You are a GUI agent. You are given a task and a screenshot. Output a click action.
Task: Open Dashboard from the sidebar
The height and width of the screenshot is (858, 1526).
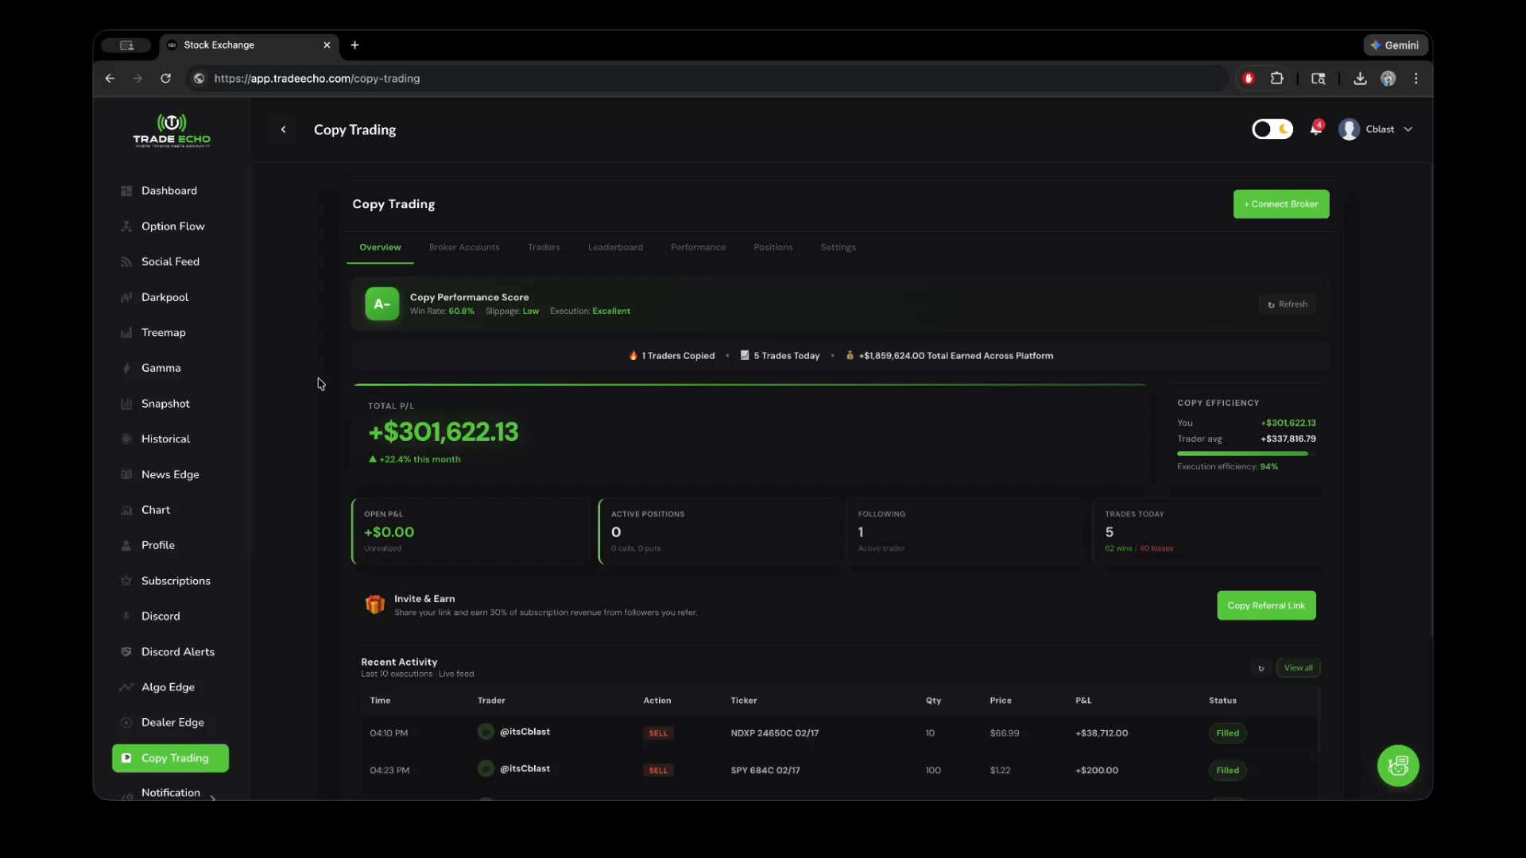(169, 191)
